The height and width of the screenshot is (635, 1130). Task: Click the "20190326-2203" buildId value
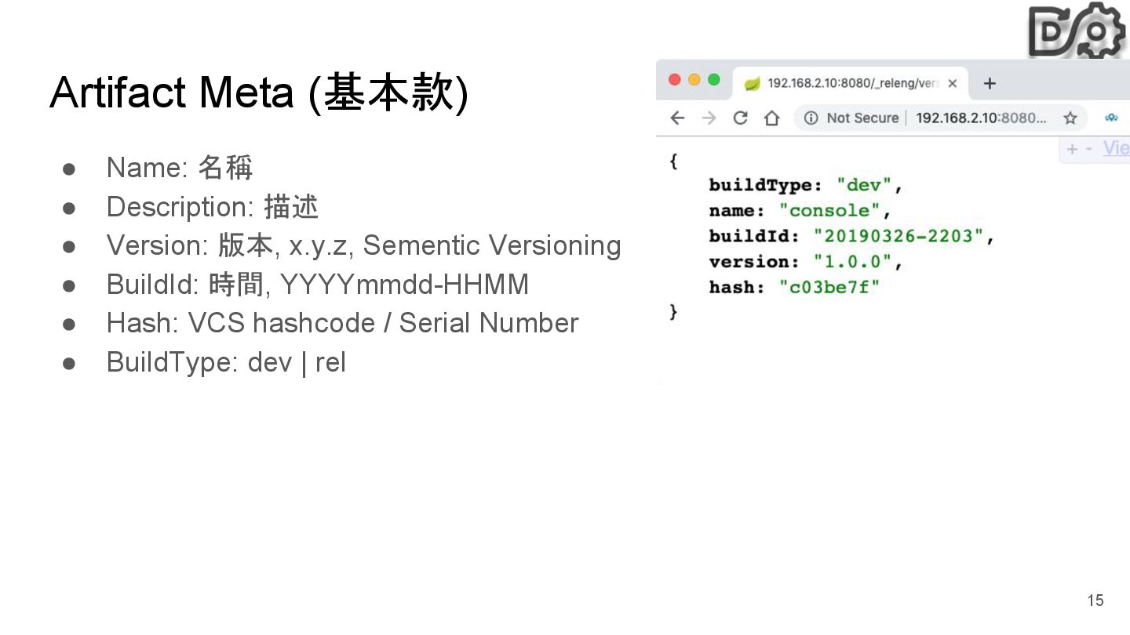pyautogui.click(x=899, y=236)
